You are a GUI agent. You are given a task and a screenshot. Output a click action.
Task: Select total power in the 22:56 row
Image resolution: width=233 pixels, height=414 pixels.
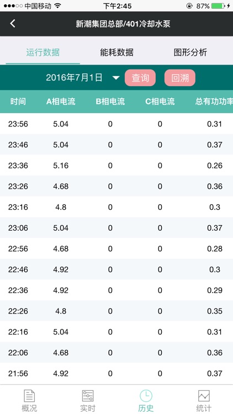click(x=215, y=249)
